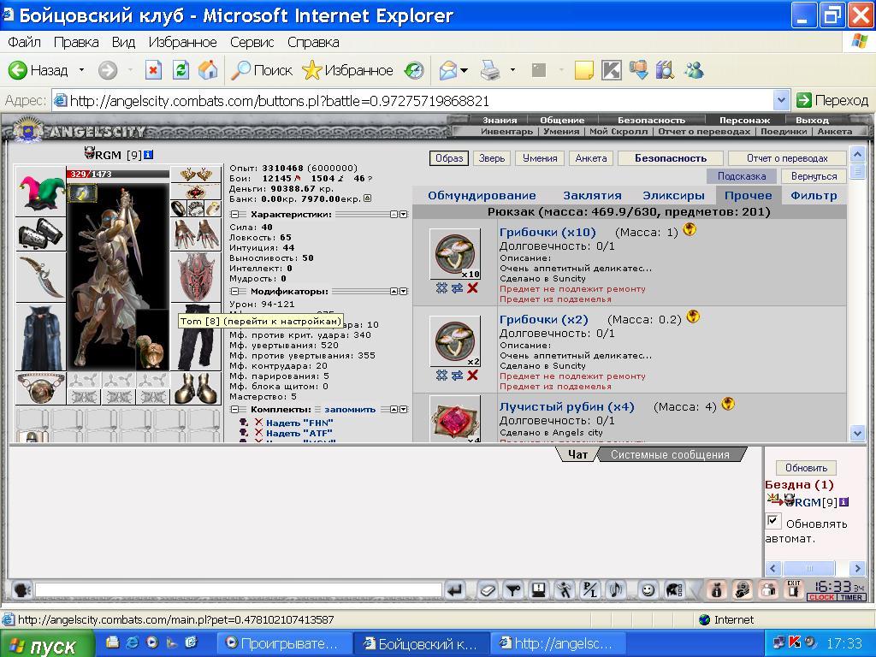Click the gloves equipment slot
The width and height of the screenshot is (876, 657).
tap(196, 234)
